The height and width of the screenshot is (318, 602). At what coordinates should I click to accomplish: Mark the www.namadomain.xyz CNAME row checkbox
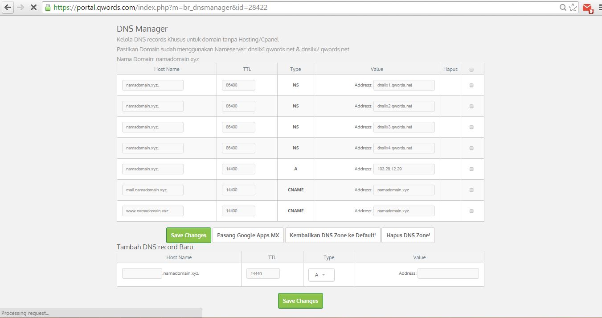(x=471, y=211)
